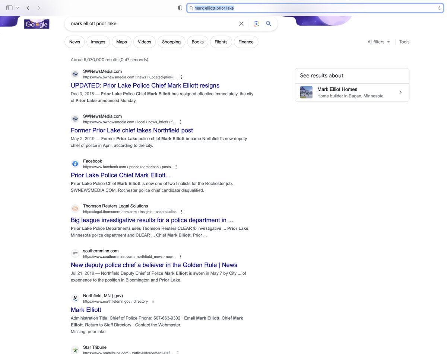Click SWNewsMedia favicon on resigns result
447x354 pixels.
(75, 74)
